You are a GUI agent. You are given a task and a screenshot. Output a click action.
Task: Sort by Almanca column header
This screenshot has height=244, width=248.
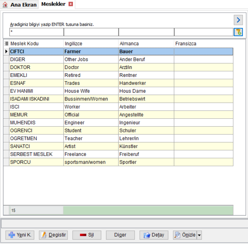pos(146,44)
